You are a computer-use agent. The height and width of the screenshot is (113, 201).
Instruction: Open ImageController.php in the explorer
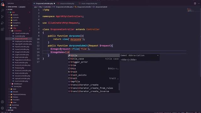pos(22,52)
